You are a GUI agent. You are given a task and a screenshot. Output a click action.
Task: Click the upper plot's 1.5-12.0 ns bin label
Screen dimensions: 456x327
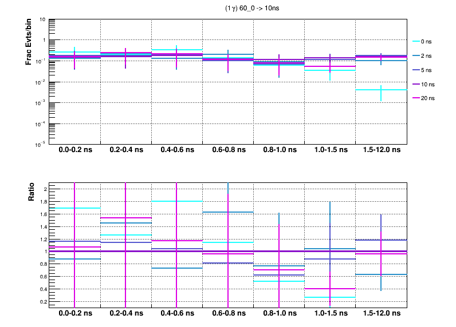[x=381, y=150]
